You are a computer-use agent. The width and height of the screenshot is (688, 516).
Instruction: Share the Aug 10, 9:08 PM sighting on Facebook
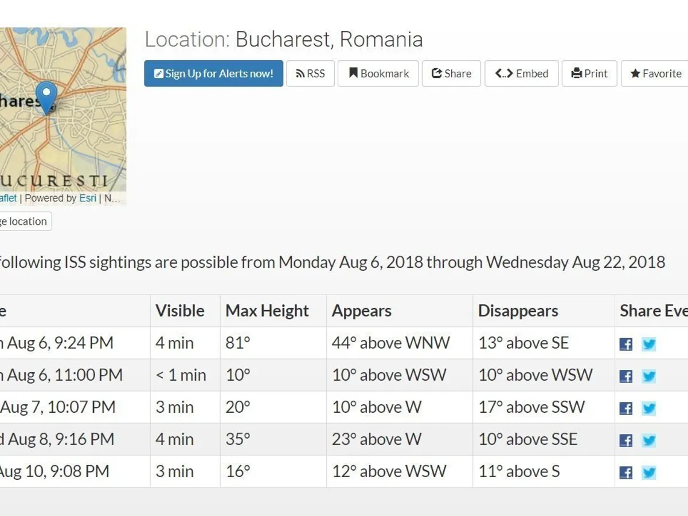pos(626,472)
